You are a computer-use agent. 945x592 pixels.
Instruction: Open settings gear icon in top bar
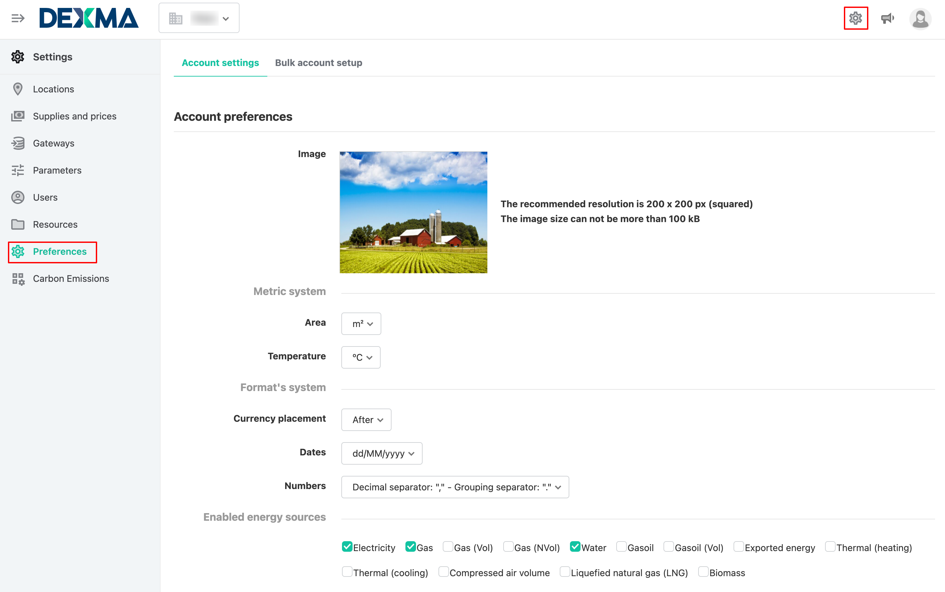click(856, 18)
